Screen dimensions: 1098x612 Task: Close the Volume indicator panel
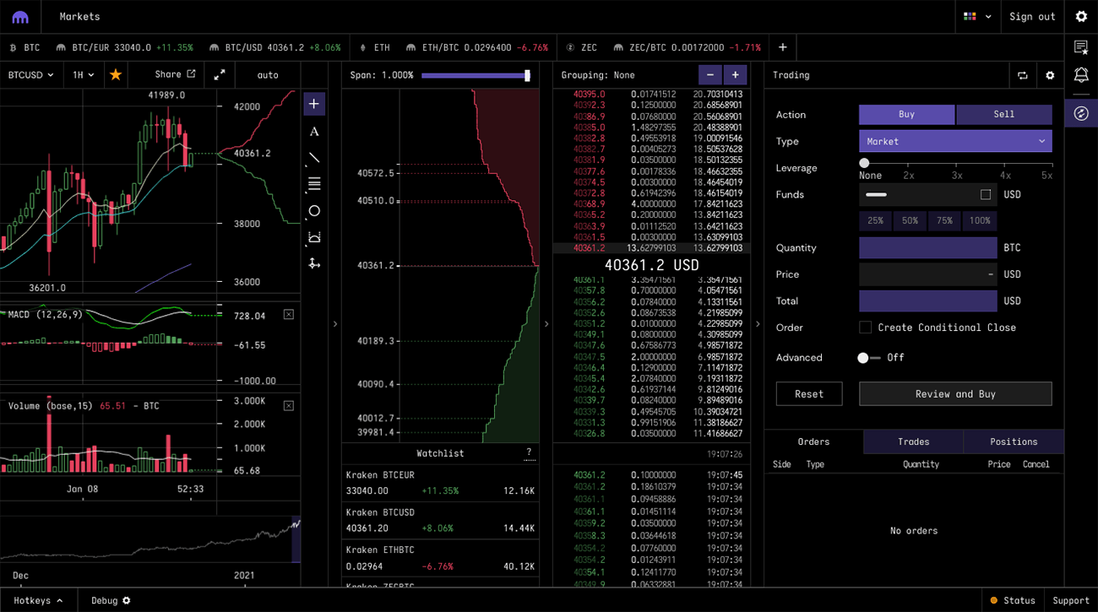(x=289, y=406)
